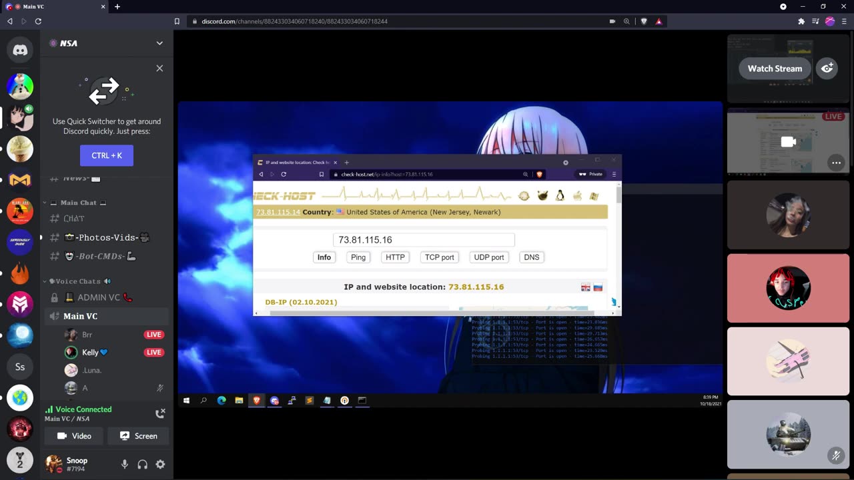The image size is (854, 480).
Task: Click the pop-out stream icon
Action: click(827, 69)
